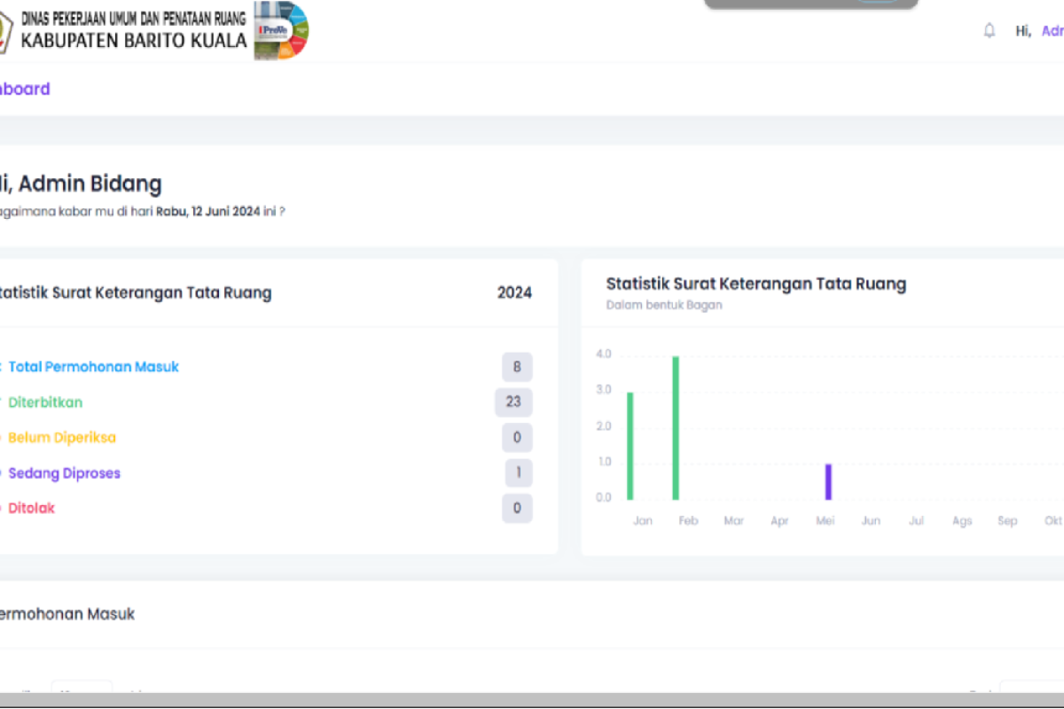Viewport: 1064px width, 709px height.
Task: Click the Belum Diperiksa yellow status icon
Action: 1,438
